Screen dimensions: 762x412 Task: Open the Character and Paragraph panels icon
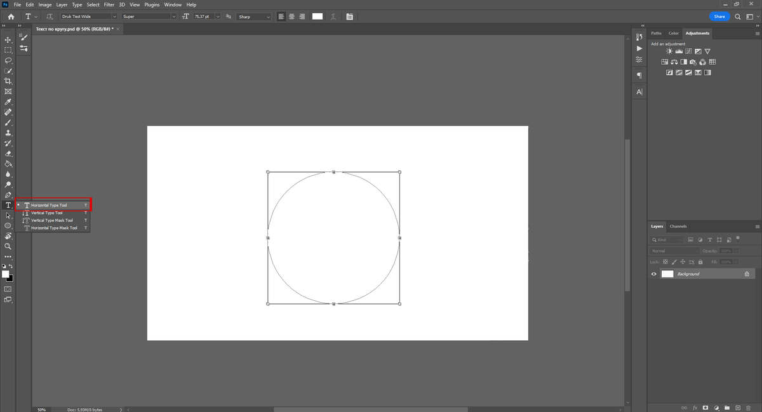click(350, 17)
